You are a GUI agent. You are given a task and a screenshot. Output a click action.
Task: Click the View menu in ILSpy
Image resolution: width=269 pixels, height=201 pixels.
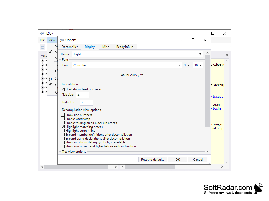(x=52, y=40)
